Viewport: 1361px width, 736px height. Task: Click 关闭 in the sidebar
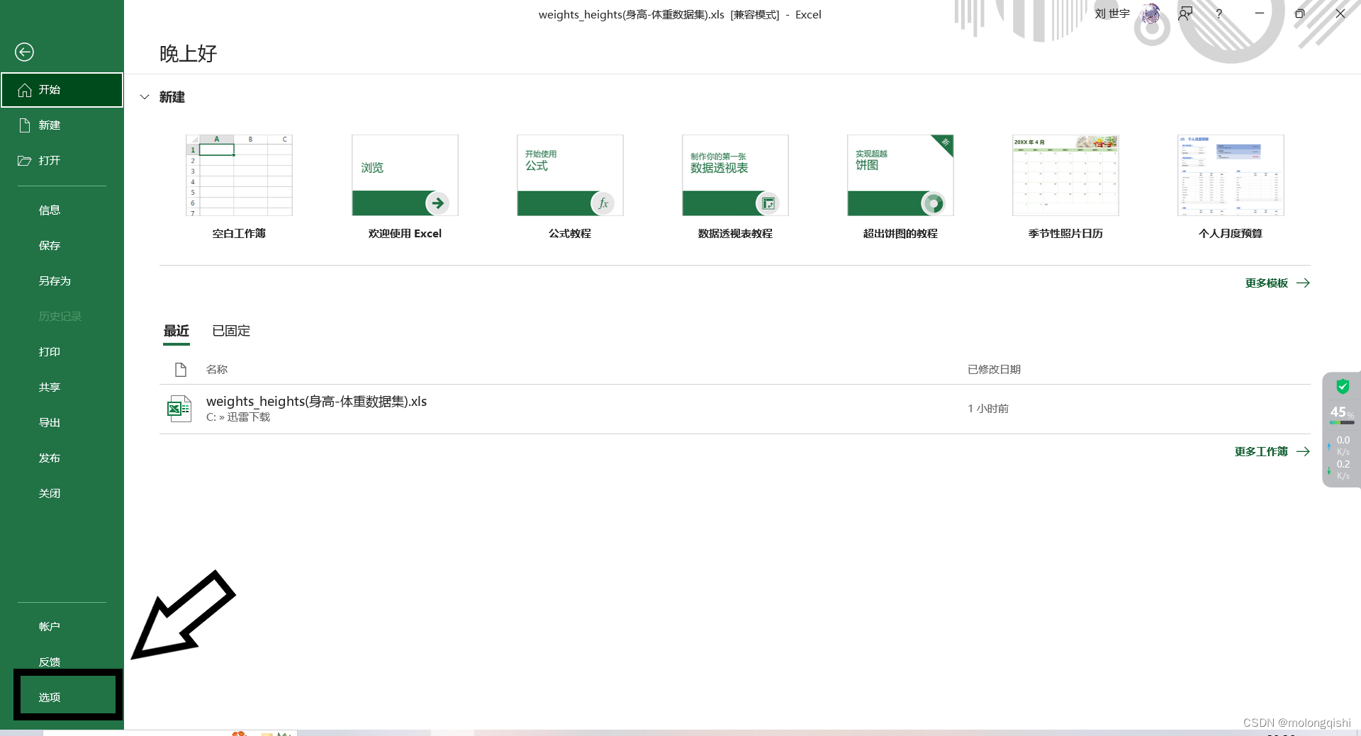click(x=62, y=494)
